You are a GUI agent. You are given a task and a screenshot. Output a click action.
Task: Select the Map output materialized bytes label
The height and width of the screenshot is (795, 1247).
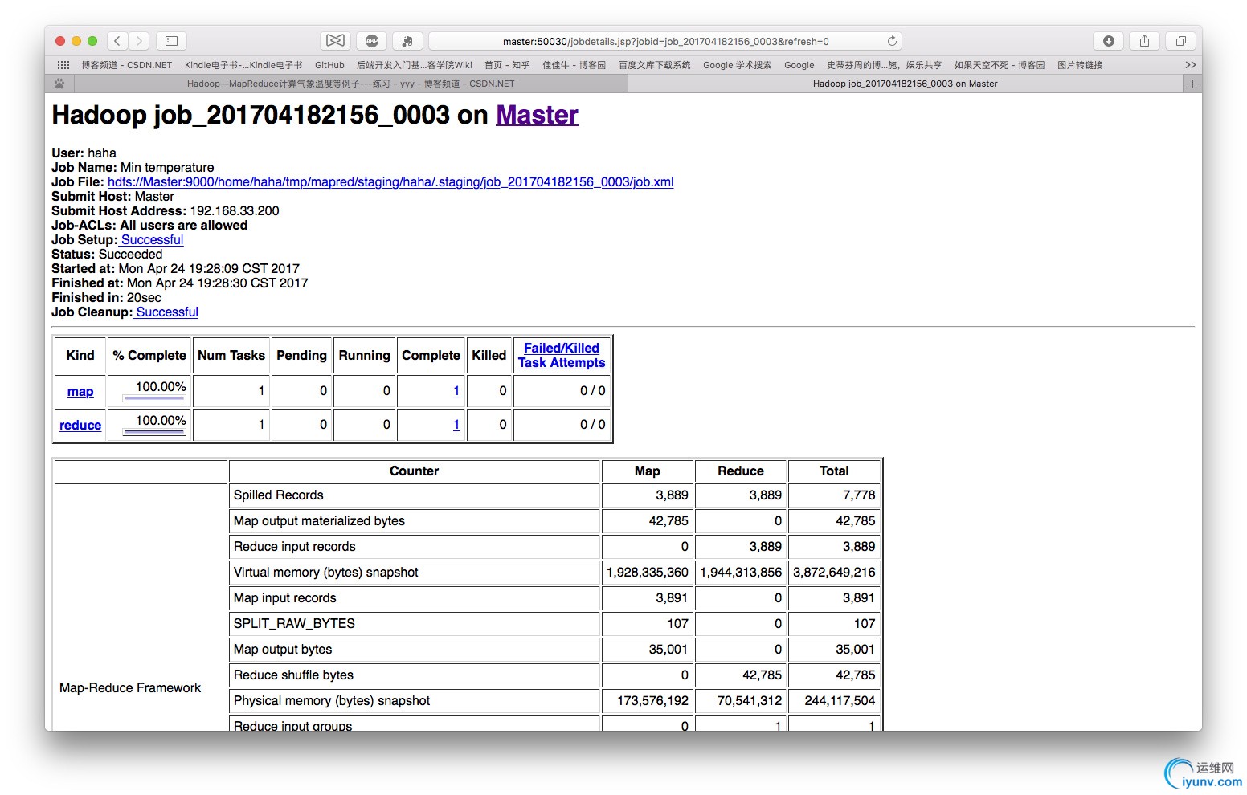319,521
